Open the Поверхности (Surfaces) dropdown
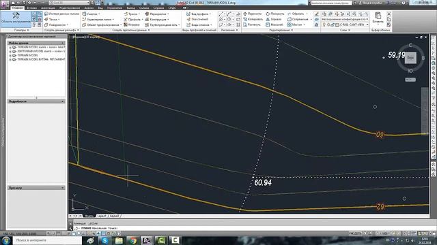The height and width of the screenshot is (245, 437). pos(57,25)
